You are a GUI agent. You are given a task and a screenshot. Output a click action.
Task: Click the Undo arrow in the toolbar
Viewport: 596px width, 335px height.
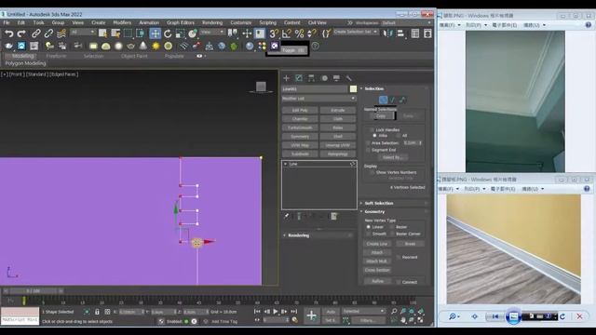pos(8,33)
